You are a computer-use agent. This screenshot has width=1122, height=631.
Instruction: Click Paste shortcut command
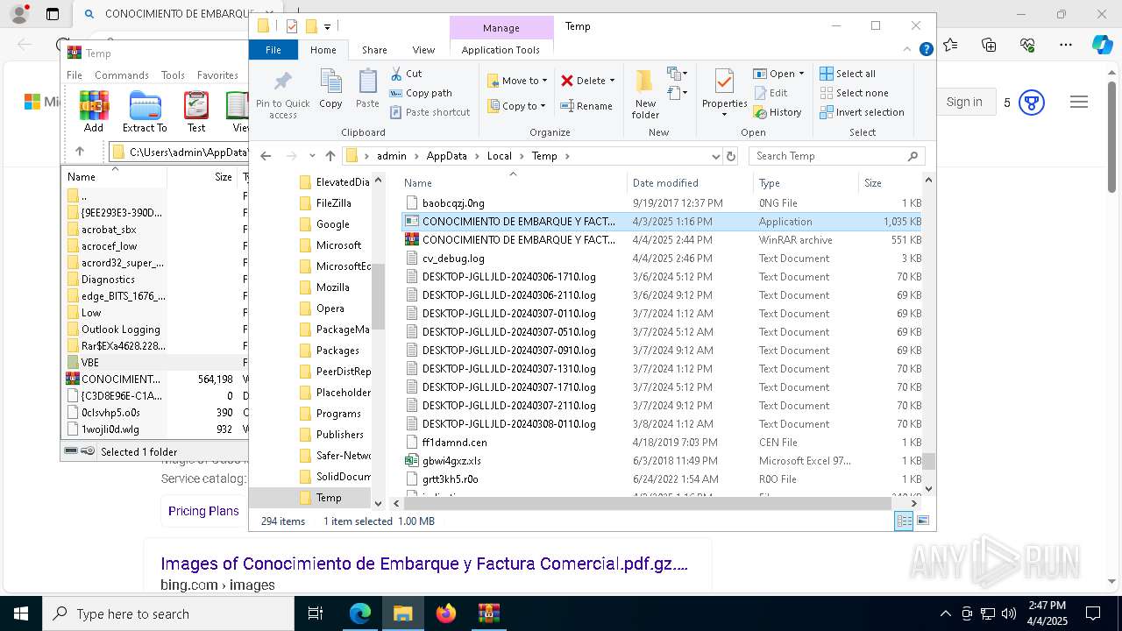coord(430,112)
